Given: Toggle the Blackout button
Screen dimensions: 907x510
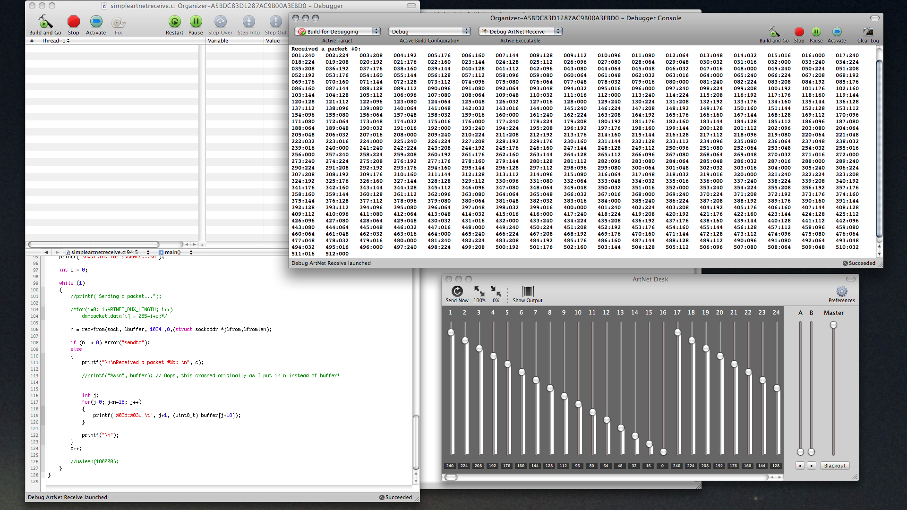Looking at the screenshot, I should (x=834, y=466).
